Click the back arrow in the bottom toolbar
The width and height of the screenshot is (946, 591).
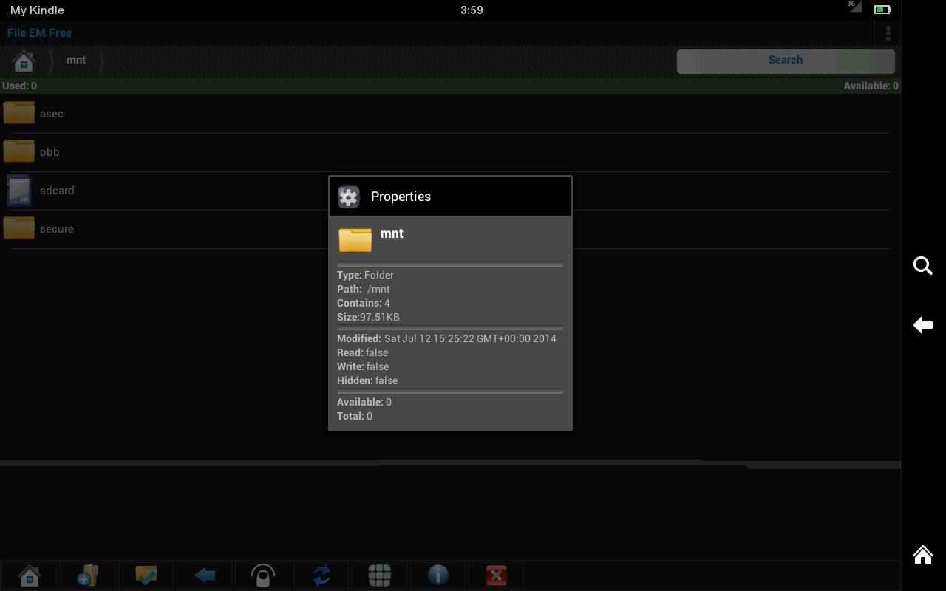(x=204, y=575)
